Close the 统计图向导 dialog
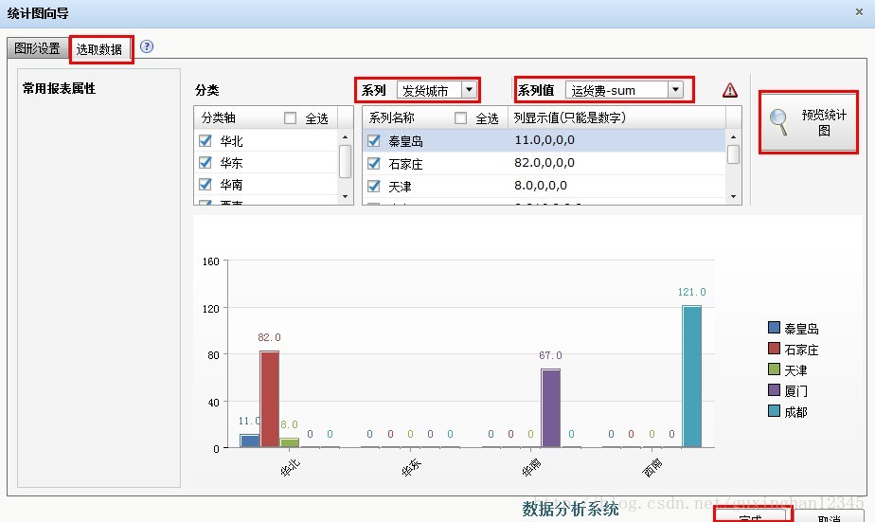The image size is (875, 522). (x=860, y=11)
